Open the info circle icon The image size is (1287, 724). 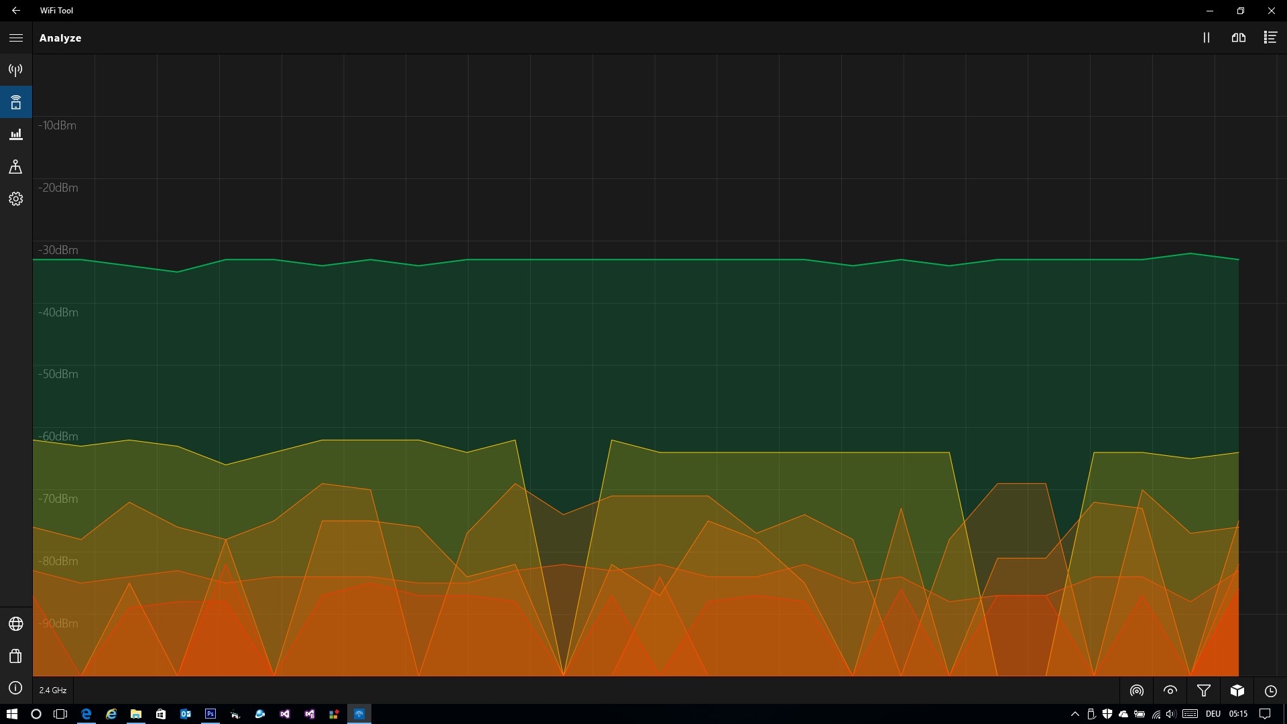pyautogui.click(x=16, y=688)
